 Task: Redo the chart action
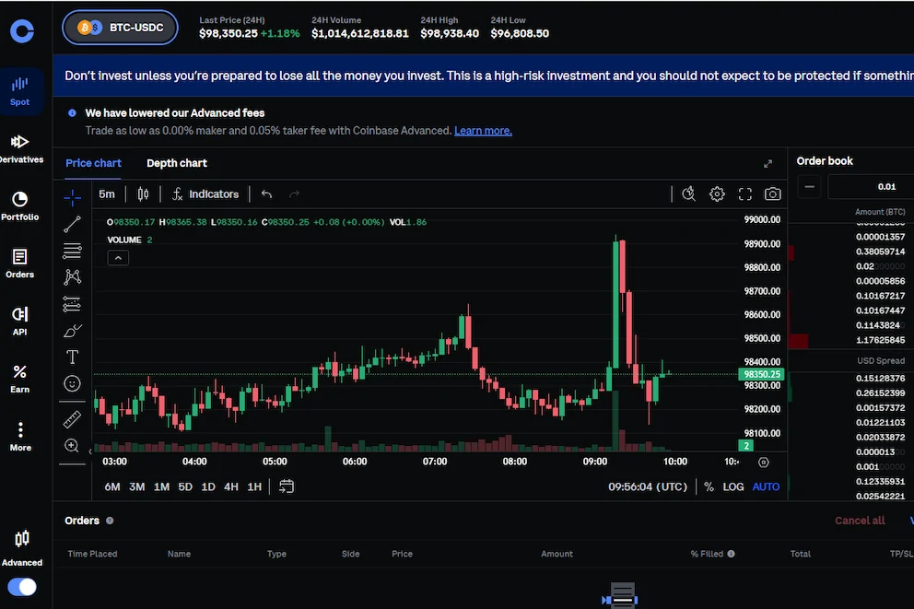point(294,194)
